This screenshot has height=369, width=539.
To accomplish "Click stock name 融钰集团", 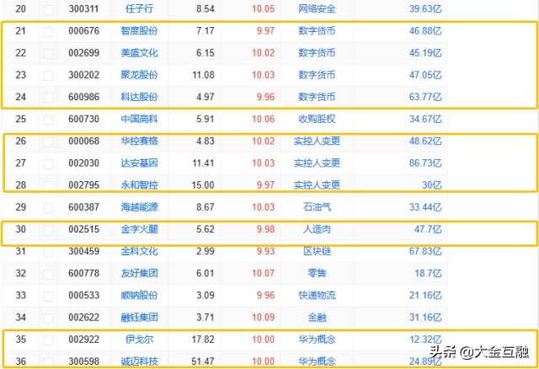I will 139,317.
